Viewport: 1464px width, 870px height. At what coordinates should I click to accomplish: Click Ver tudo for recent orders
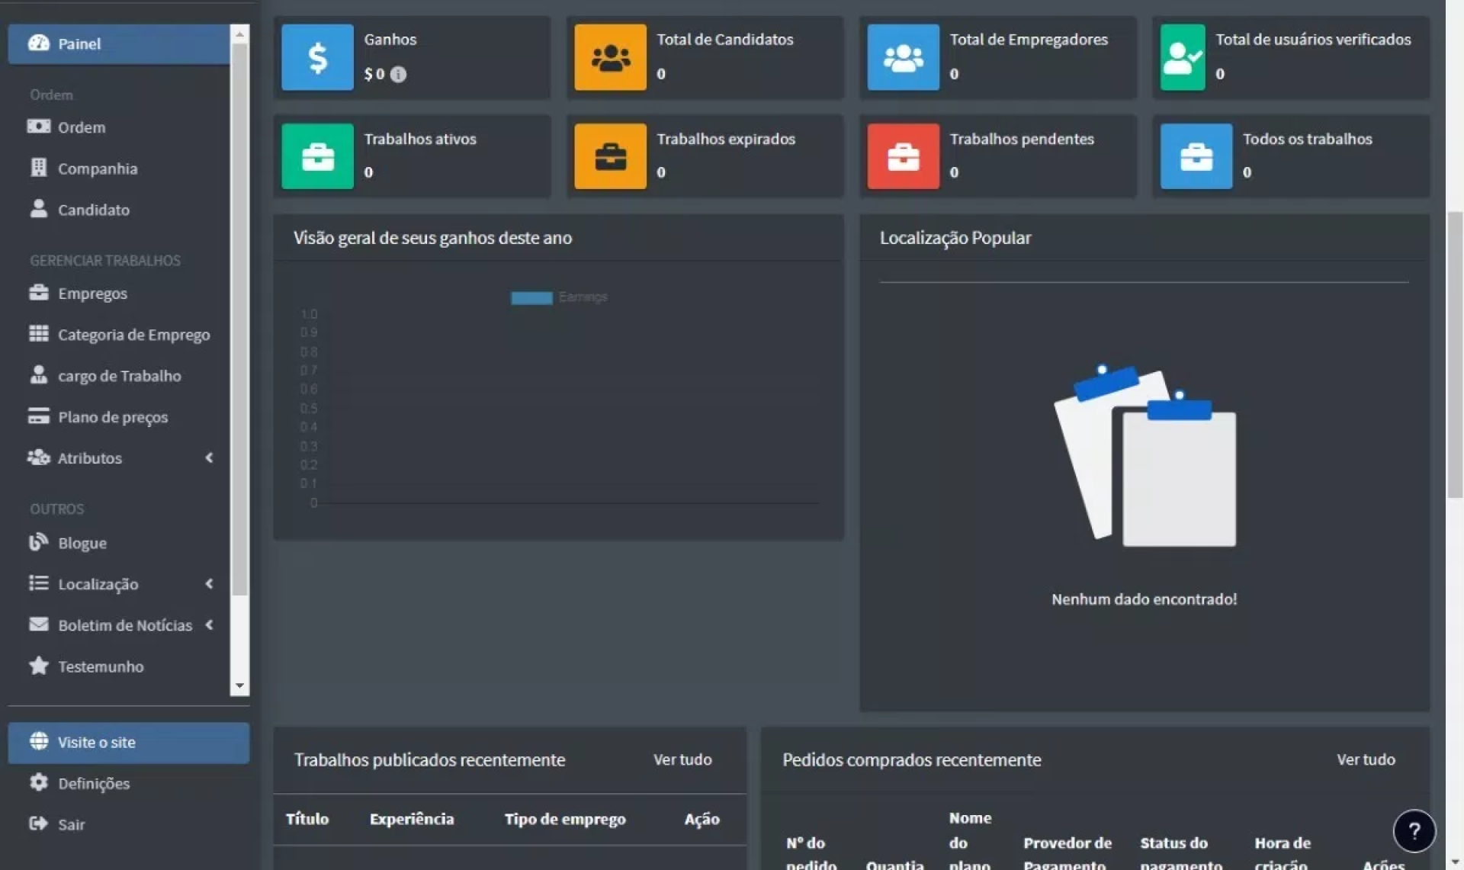(1365, 759)
